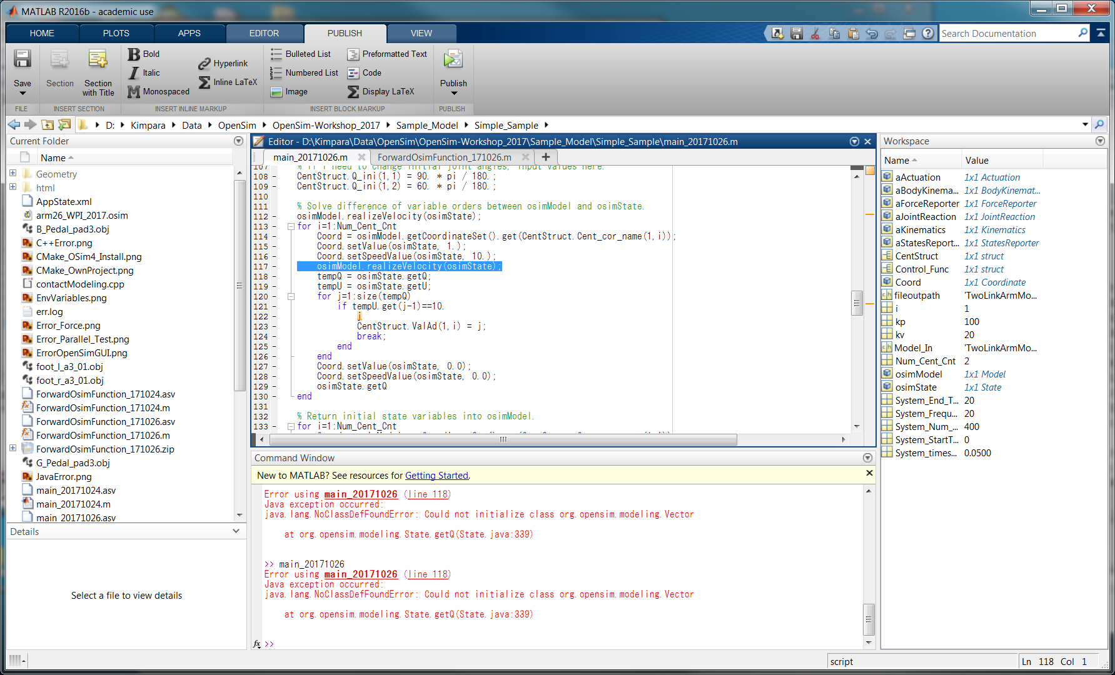
Task: Click the Publish icon
Action: point(453,60)
